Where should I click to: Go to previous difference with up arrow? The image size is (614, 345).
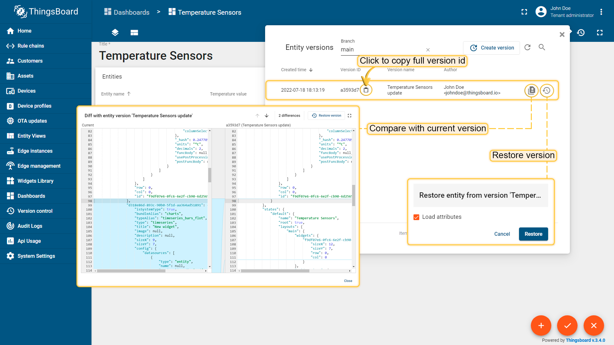(x=257, y=116)
